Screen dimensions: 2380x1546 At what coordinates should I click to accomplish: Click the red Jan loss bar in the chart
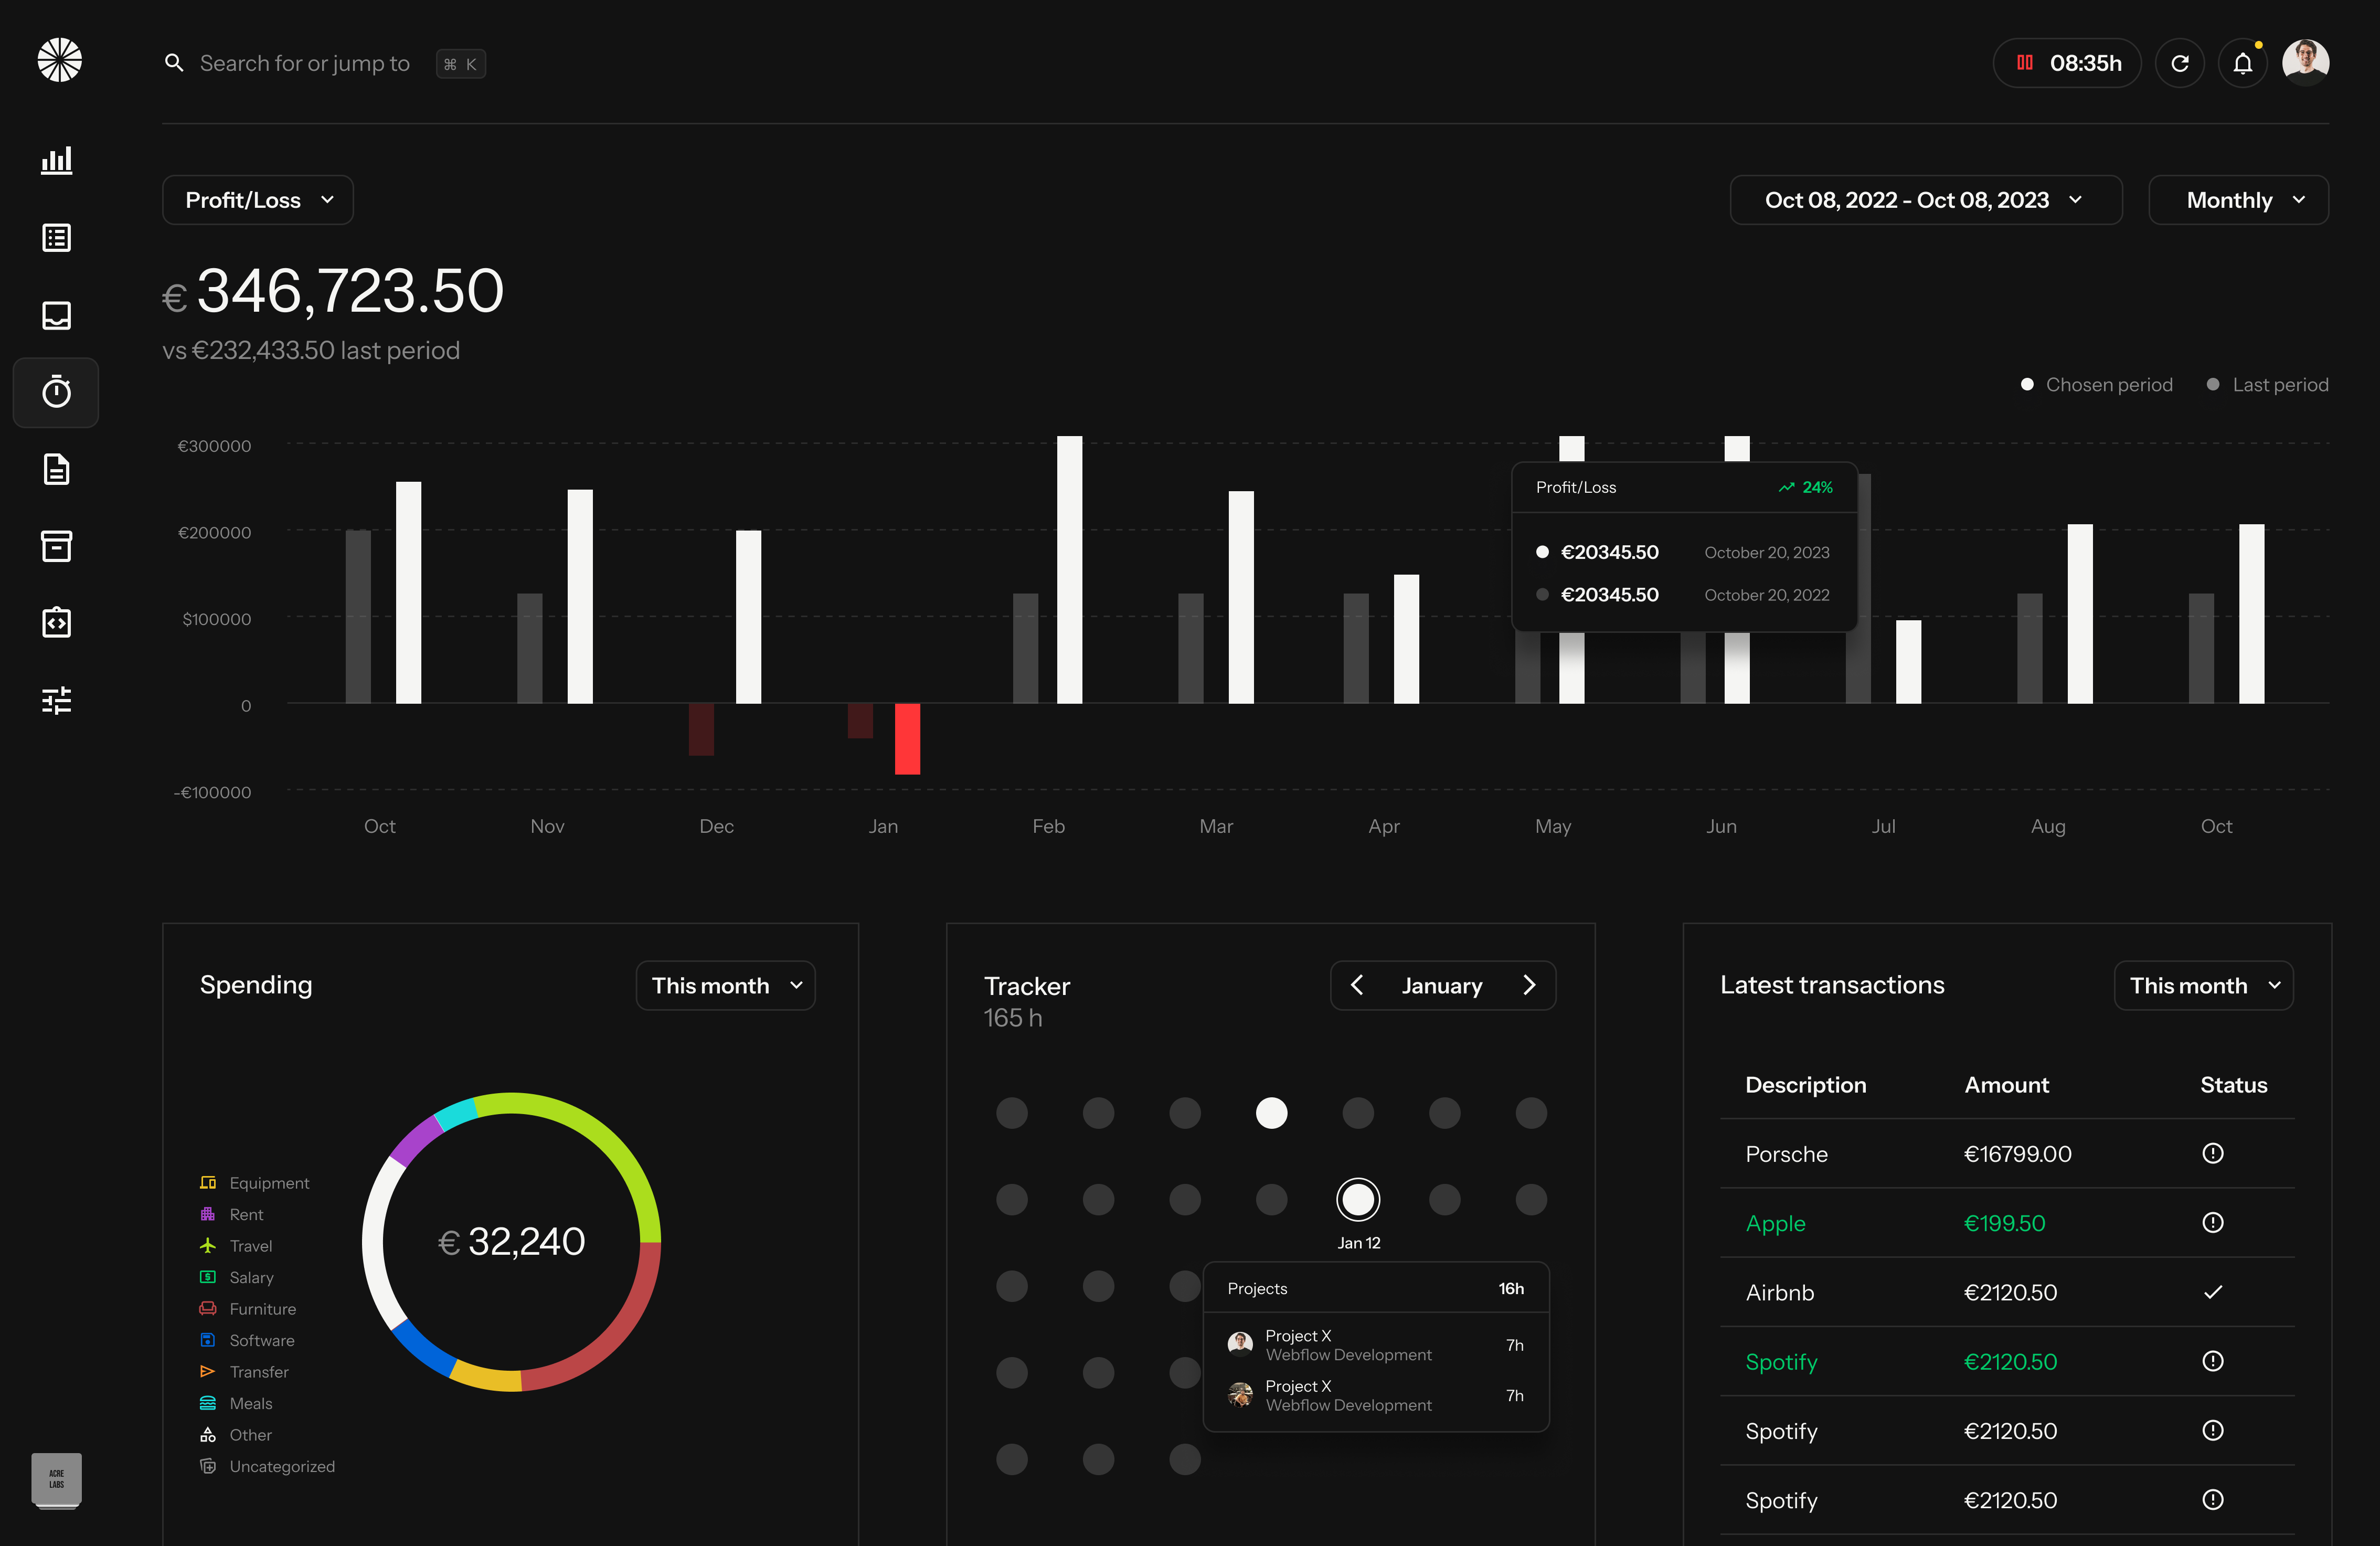point(907,739)
